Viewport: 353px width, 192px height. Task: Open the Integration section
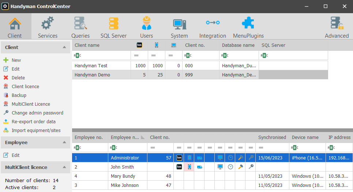coord(213,26)
